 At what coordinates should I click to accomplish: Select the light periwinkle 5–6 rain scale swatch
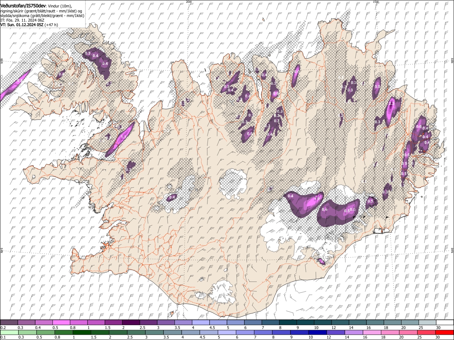click(227, 333)
